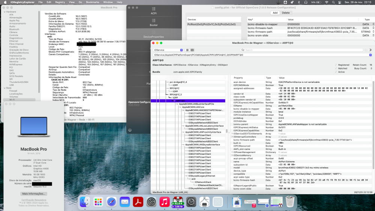The width and height of the screenshot is (375, 211).
Task: Select the en0 node in registry tree
Action: click(x=193, y=179)
